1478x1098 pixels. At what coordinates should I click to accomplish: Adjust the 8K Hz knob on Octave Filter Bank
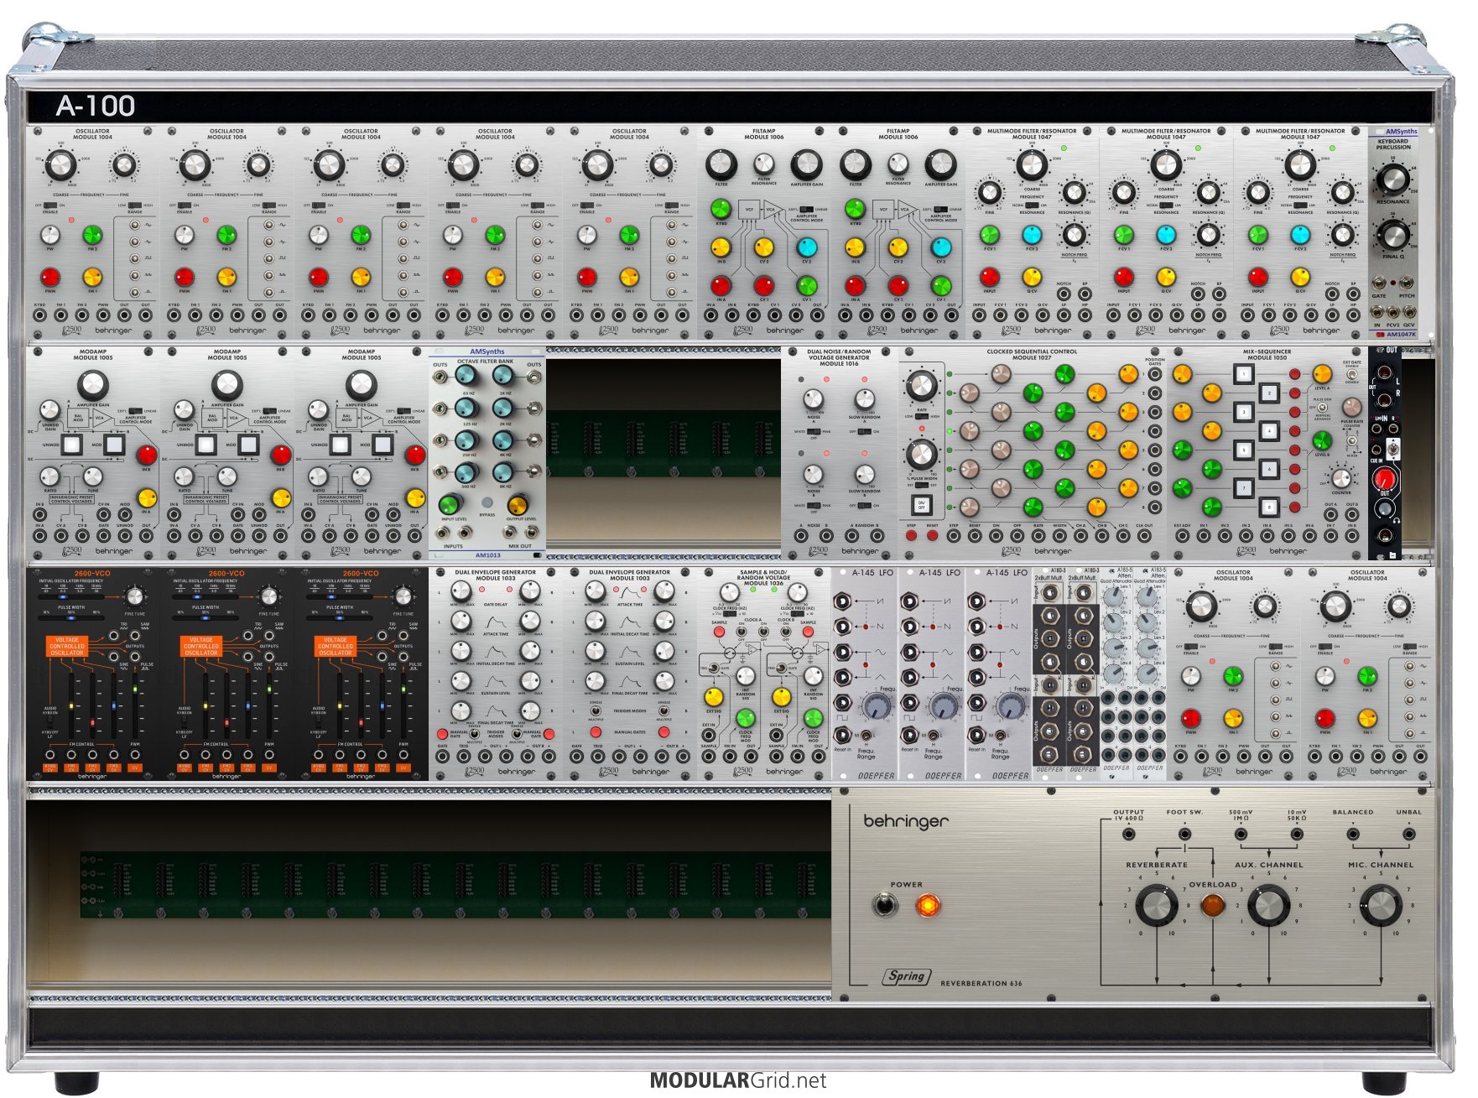[x=503, y=471]
